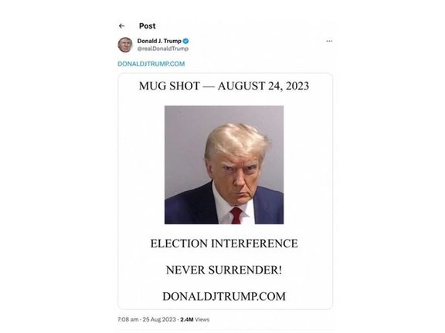
Task: Click the Post header title
Action: tap(148, 26)
